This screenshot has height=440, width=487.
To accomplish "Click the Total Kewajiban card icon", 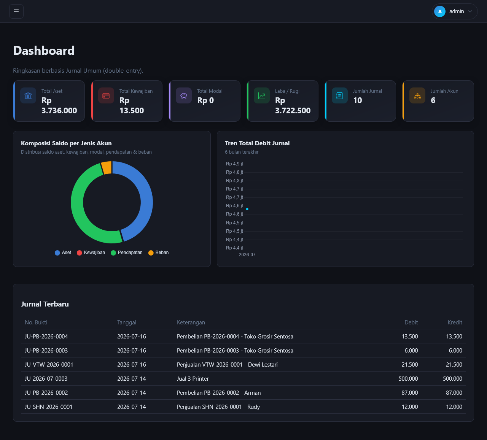I will tap(106, 96).
